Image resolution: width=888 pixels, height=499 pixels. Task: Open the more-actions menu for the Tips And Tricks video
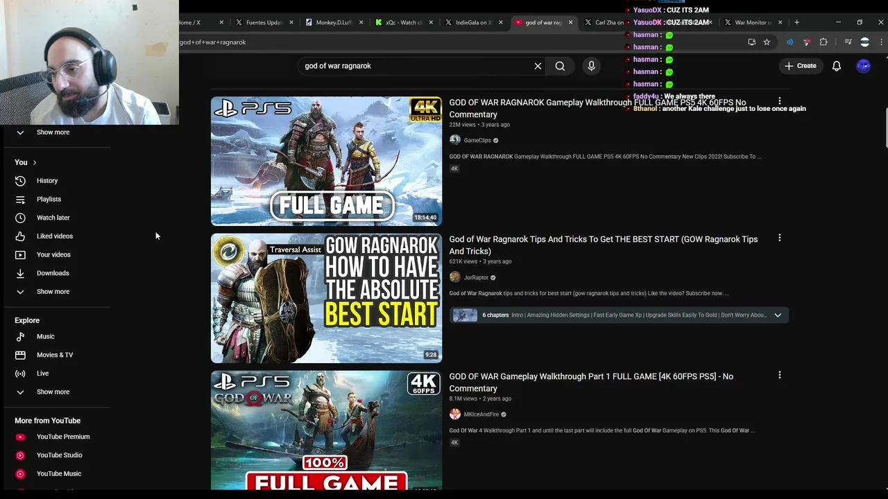(x=779, y=238)
